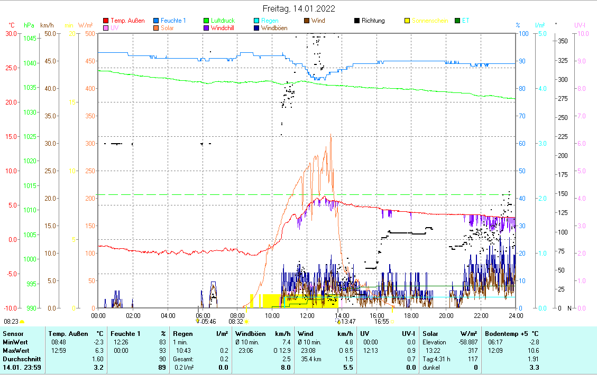Click the sunset marker at 16:55
The image size is (597, 375).
pyautogui.click(x=392, y=321)
